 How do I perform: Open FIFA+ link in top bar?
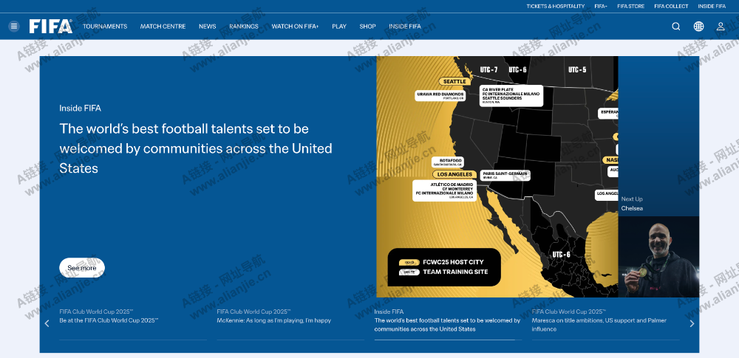coord(601,6)
